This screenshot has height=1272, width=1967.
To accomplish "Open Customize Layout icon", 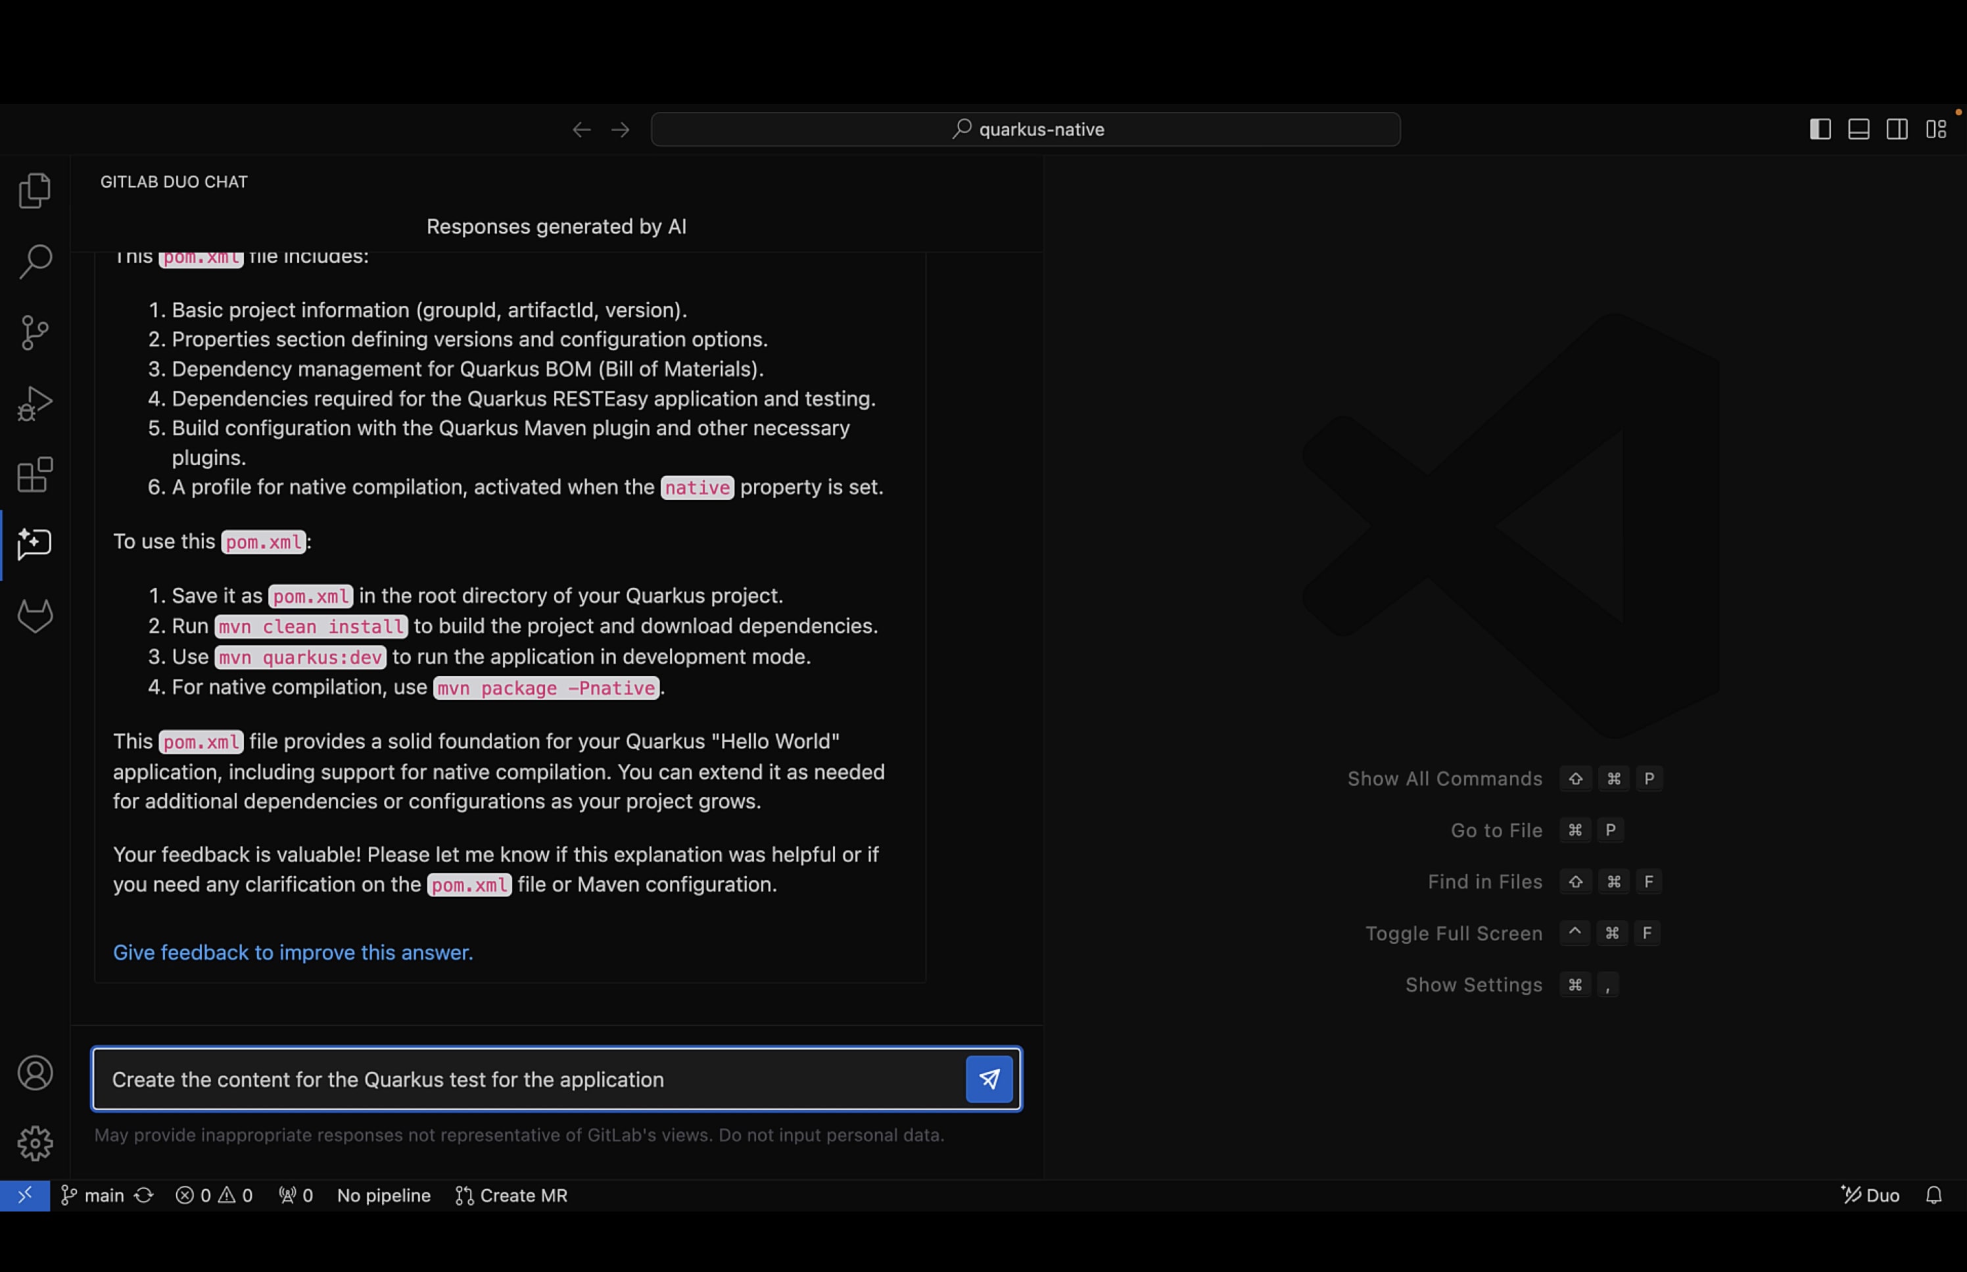I will (1935, 130).
